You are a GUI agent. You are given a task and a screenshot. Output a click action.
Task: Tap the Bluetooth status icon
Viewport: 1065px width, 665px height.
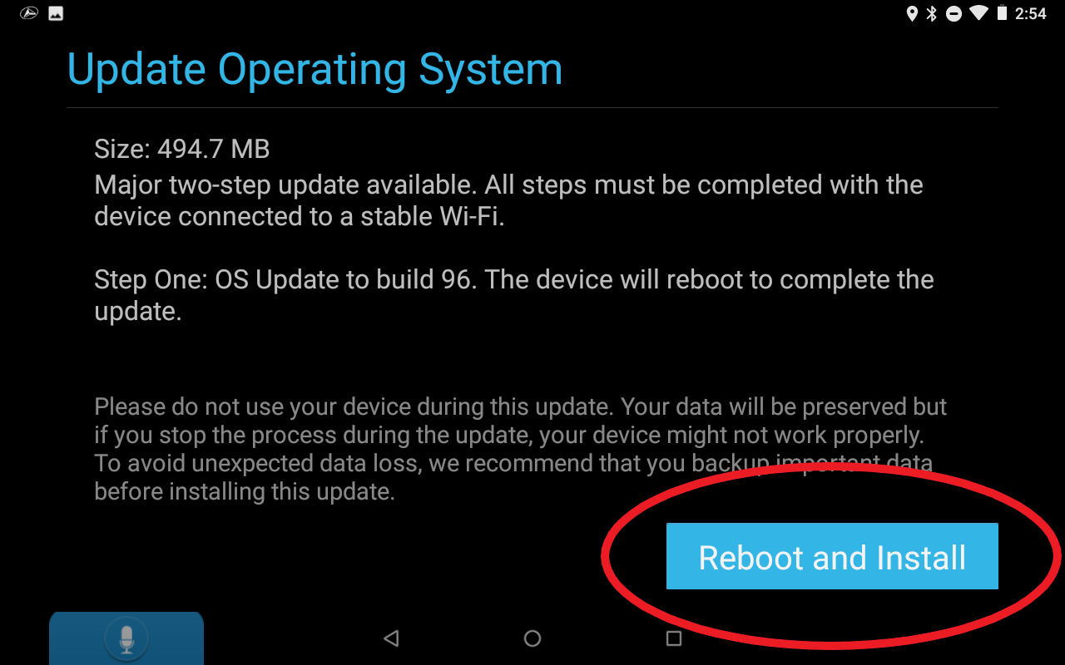point(932,13)
